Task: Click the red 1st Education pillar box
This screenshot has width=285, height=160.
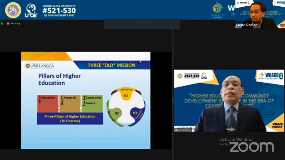Action: [x=48, y=103]
